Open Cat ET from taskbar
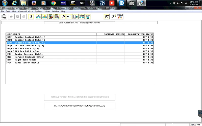The height and width of the screenshot is (126, 202). point(73,3)
